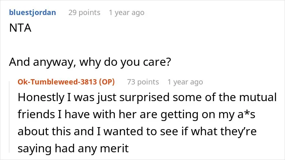Screen dimensions: 285x160
Task: Open the timestamp on bluestjordan's comment
Action: [x=127, y=13]
